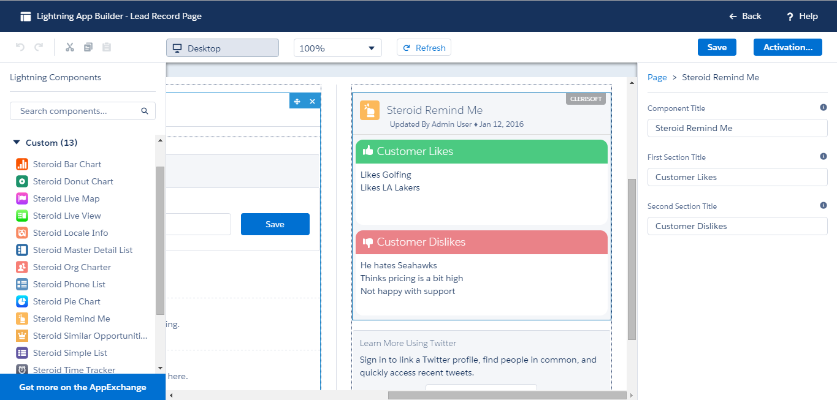Screen dimensions: 837x400
Task: Select Steroid Bar Chart component name
Action: [x=67, y=164]
